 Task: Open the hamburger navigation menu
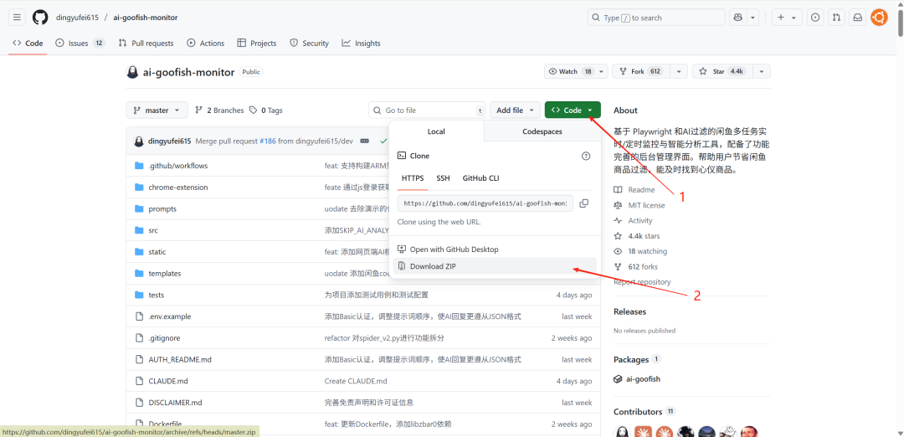[x=17, y=18]
